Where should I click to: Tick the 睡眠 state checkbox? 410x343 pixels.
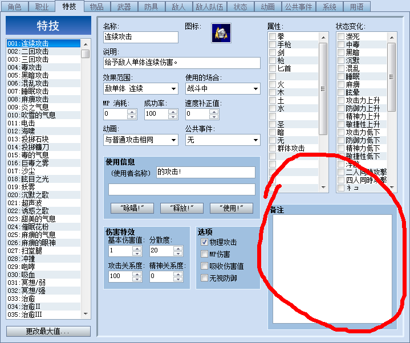pyautogui.click(x=341, y=76)
